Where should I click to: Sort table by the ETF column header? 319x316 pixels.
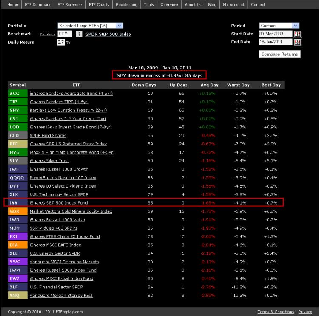76,85
